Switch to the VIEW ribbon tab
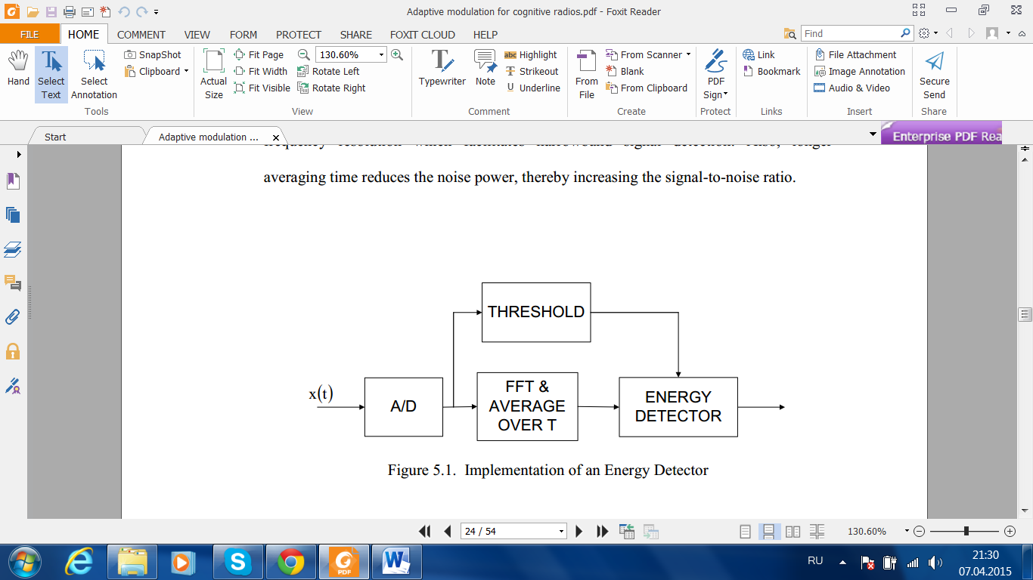The height and width of the screenshot is (580, 1033). pos(197,34)
